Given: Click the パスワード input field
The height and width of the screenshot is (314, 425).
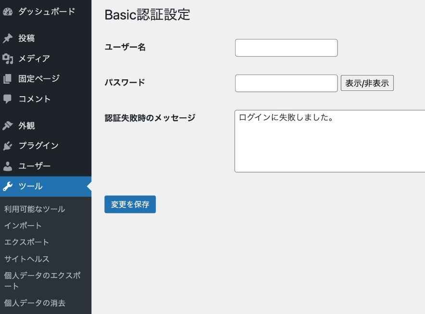Looking at the screenshot, I should coord(286,83).
